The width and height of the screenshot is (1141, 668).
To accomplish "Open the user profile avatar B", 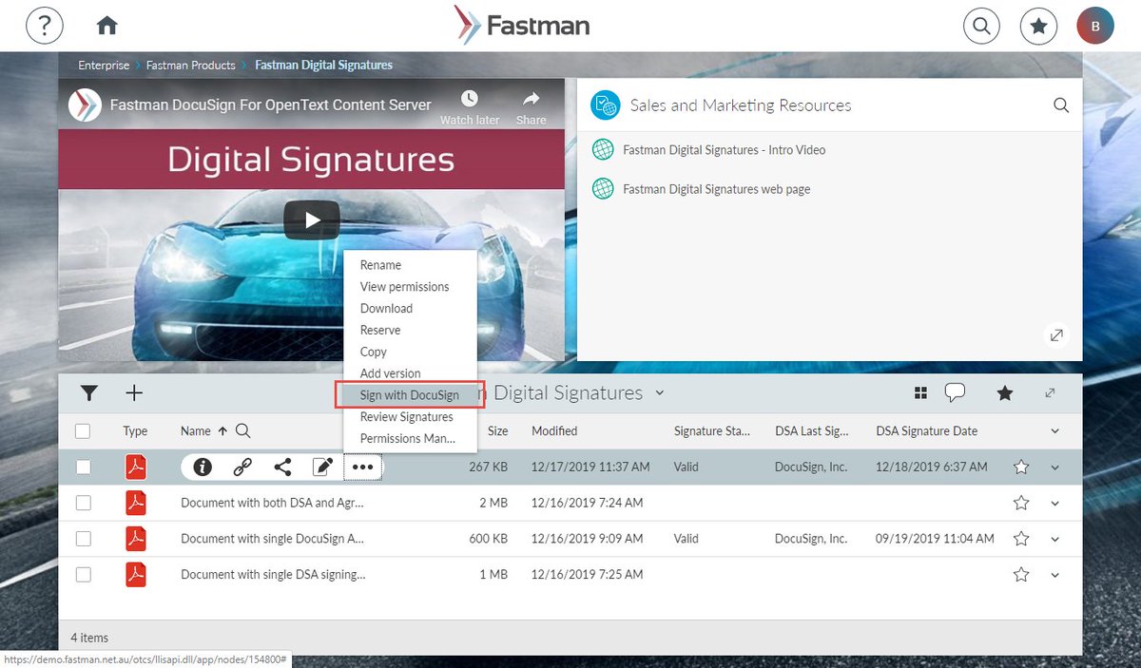I will [x=1095, y=26].
